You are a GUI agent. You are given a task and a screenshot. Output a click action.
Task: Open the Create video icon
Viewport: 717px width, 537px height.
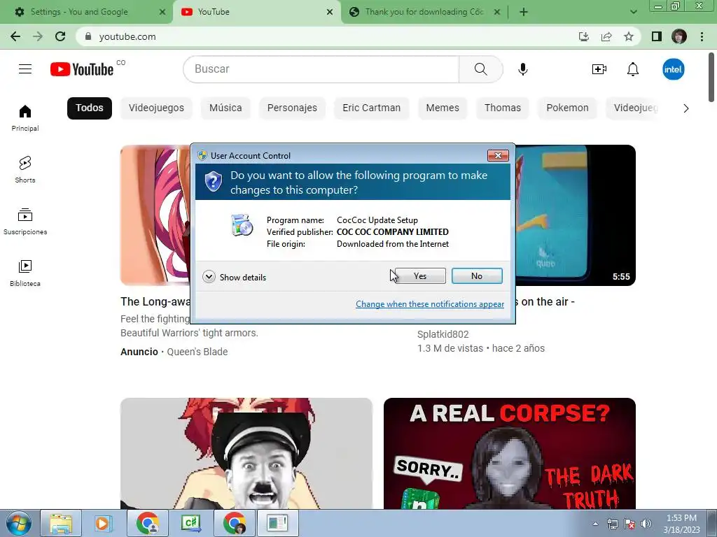click(599, 69)
